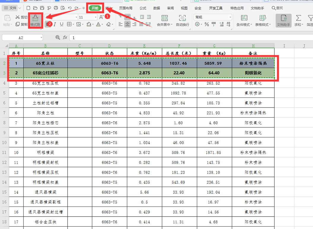Image resolution: width=313 pixels, height=229 pixels.
Task: Click inside the formula bar input
Action: (191, 38)
